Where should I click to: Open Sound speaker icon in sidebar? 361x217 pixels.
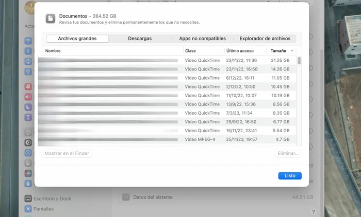click(28, 97)
